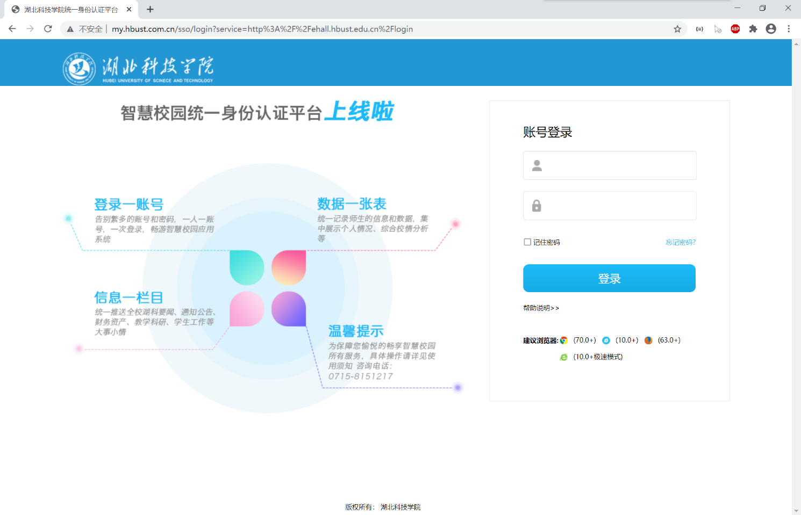The width and height of the screenshot is (801, 515).
Task: Click the scrollbar down arrow at bottom right
Action: 796,511
